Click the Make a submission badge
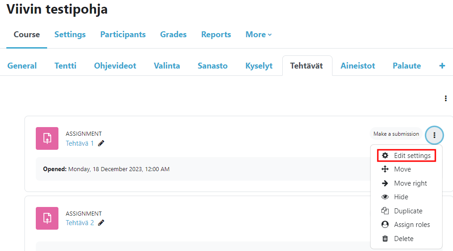The height and width of the screenshot is (251, 453). (396, 134)
